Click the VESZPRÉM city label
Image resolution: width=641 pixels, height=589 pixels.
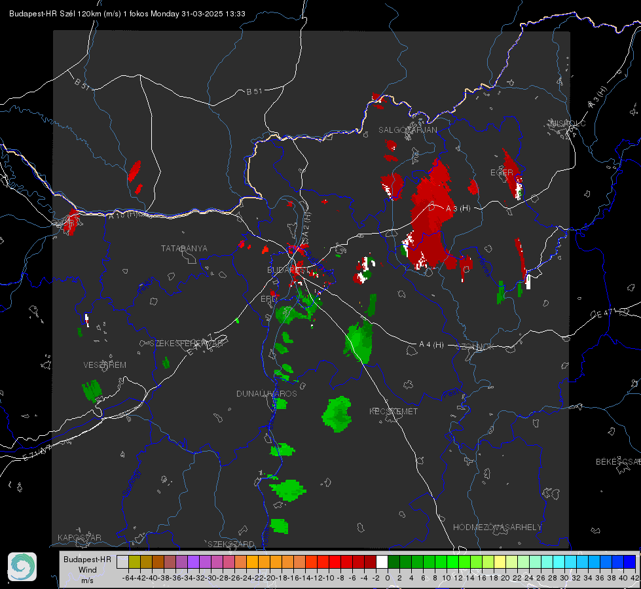tap(105, 365)
